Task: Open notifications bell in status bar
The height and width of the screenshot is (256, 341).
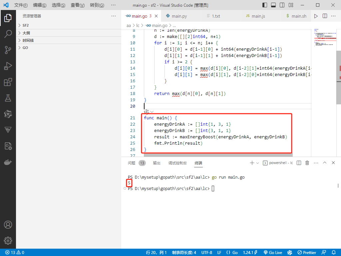Action: [x=334, y=253]
